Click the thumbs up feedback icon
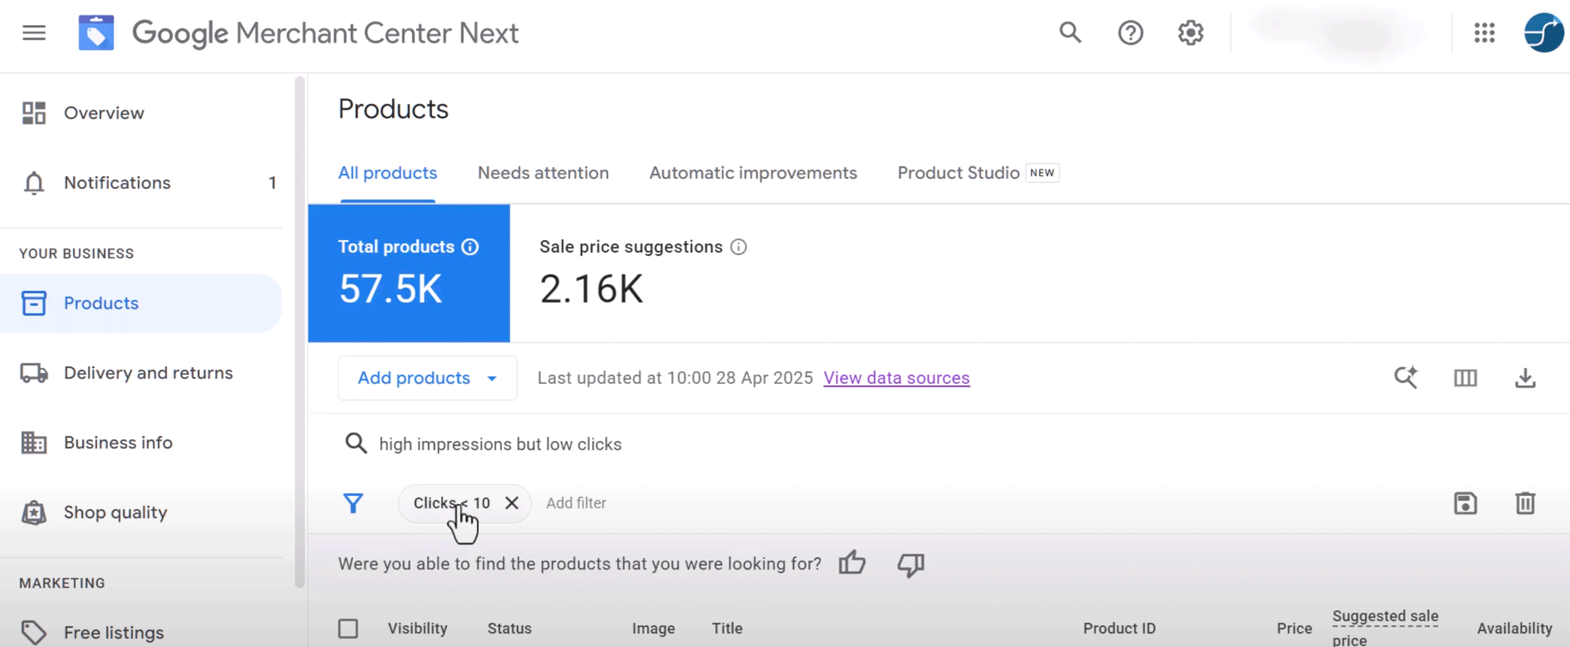This screenshot has width=1570, height=647. (852, 563)
